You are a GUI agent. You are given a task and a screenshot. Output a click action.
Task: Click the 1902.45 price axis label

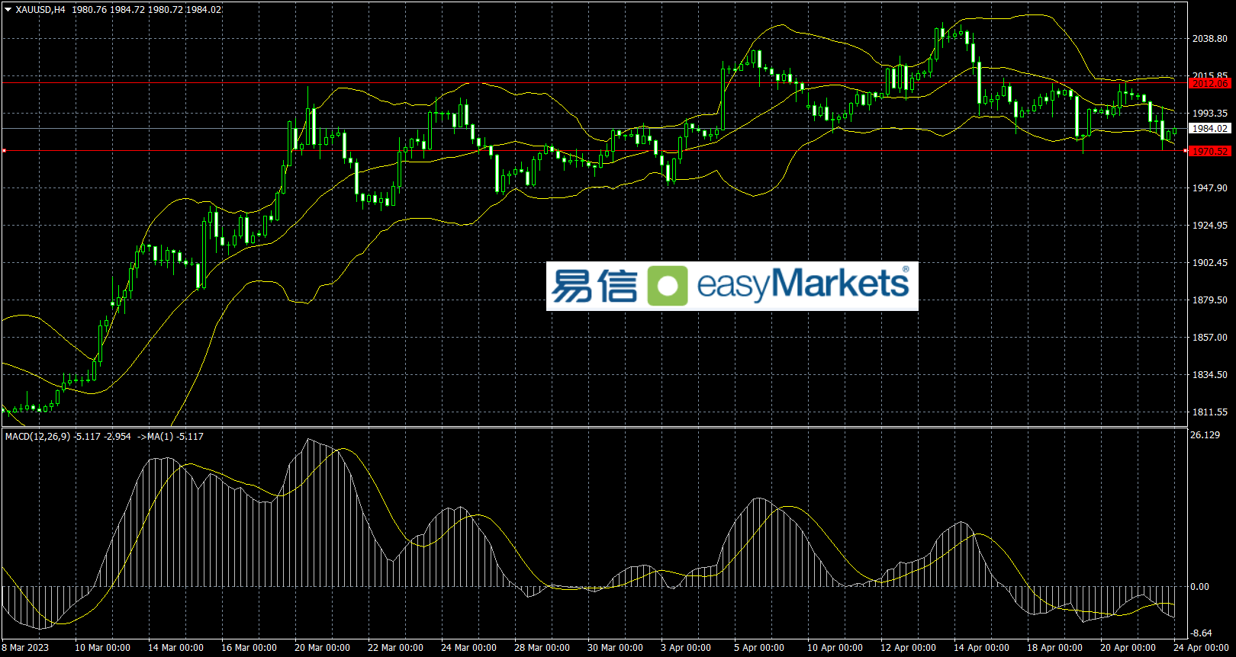1210,263
